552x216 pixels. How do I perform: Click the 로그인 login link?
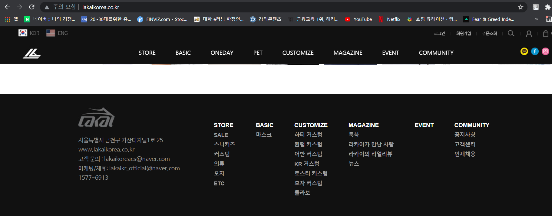pos(439,33)
